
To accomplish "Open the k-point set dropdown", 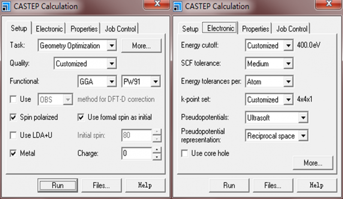I will click(269, 99).
